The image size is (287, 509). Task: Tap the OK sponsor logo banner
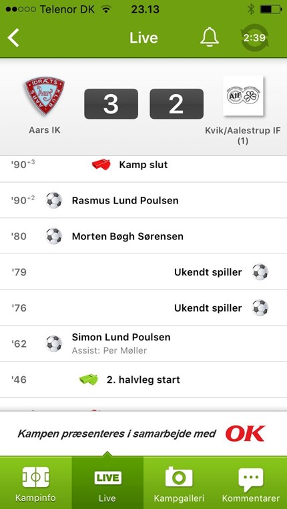246,434
